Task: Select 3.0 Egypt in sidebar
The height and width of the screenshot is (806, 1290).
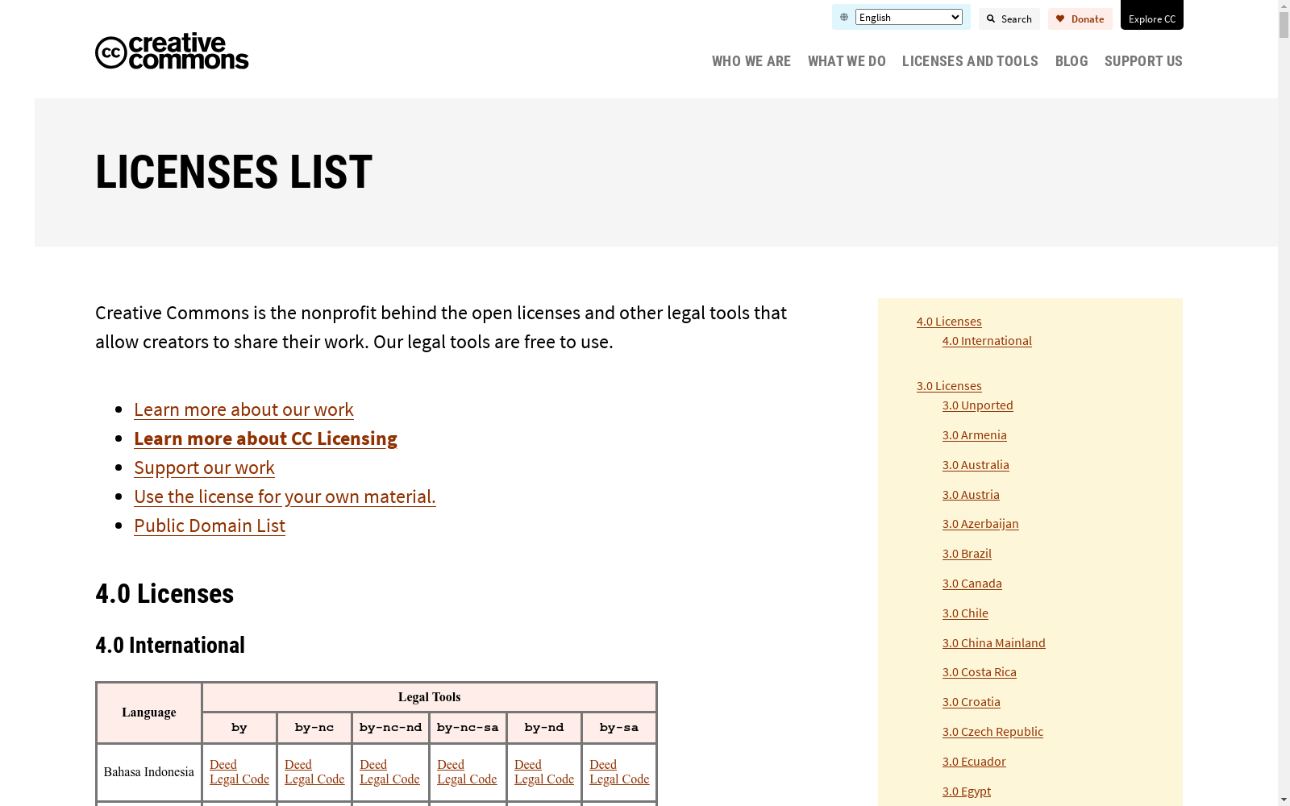Action: tap(966, 791)
